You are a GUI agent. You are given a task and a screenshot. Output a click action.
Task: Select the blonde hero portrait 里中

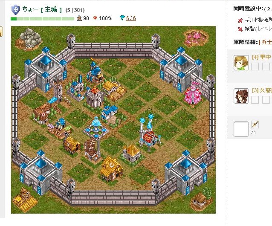point(241,63)
